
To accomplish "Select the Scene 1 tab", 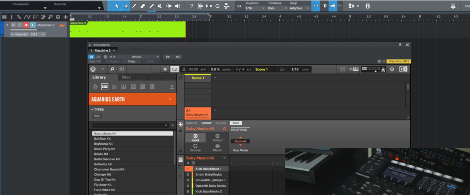I will coord(198,78).
